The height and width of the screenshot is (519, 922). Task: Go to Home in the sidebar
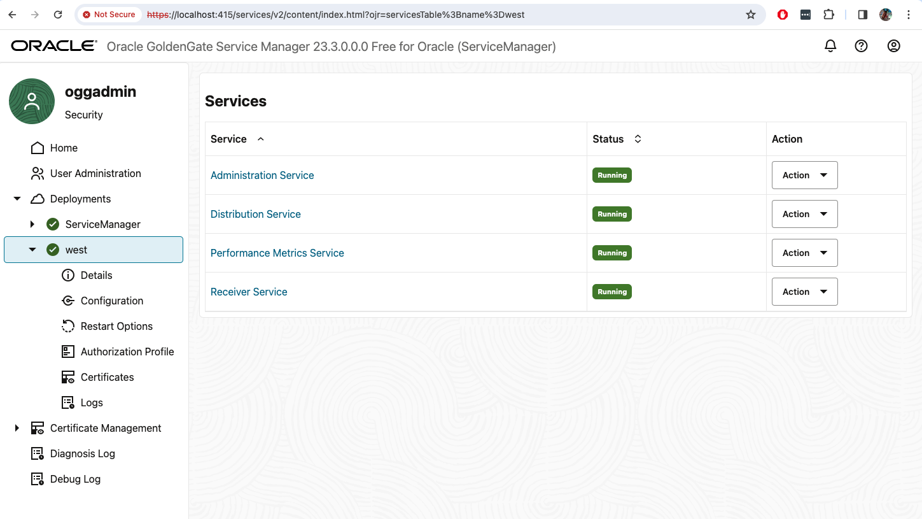(x=64, y=148)
